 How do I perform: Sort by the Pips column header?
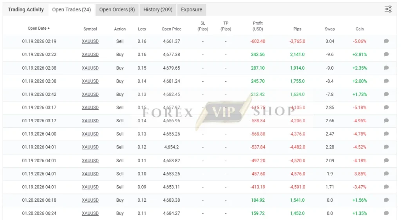click(297, 29)
